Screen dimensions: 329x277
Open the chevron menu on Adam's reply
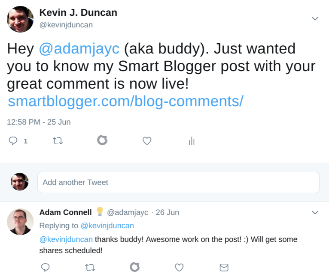point(315,212)
